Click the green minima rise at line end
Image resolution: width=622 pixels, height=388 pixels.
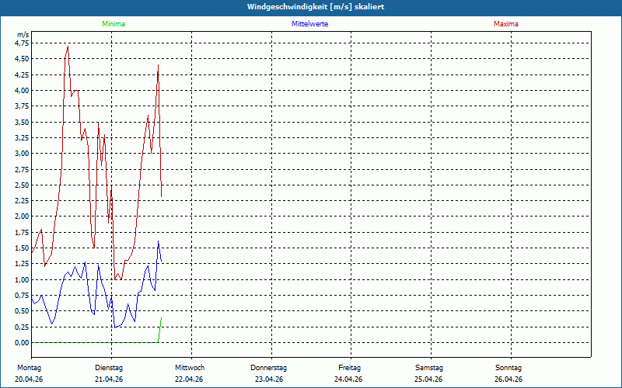tap(160, 330)
